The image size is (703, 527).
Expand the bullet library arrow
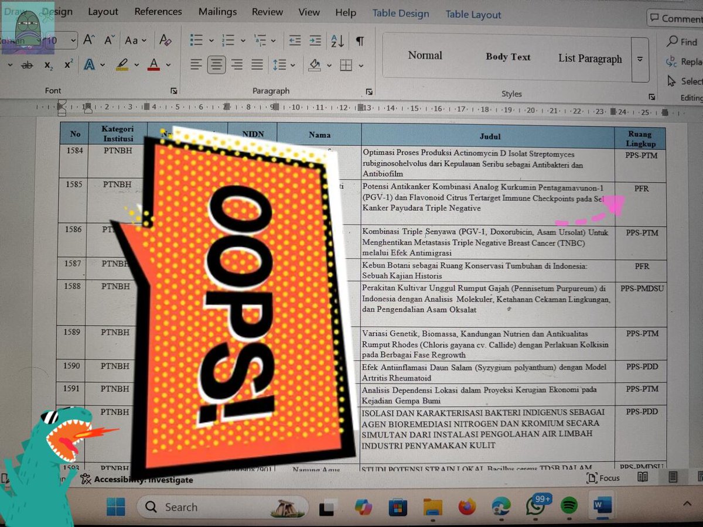(x=211, y=40)
